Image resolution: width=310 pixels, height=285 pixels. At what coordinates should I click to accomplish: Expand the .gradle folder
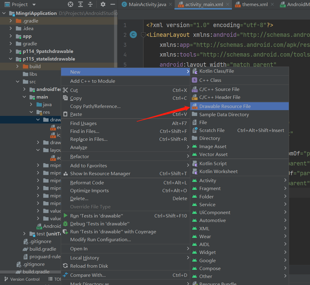point(11,21)
